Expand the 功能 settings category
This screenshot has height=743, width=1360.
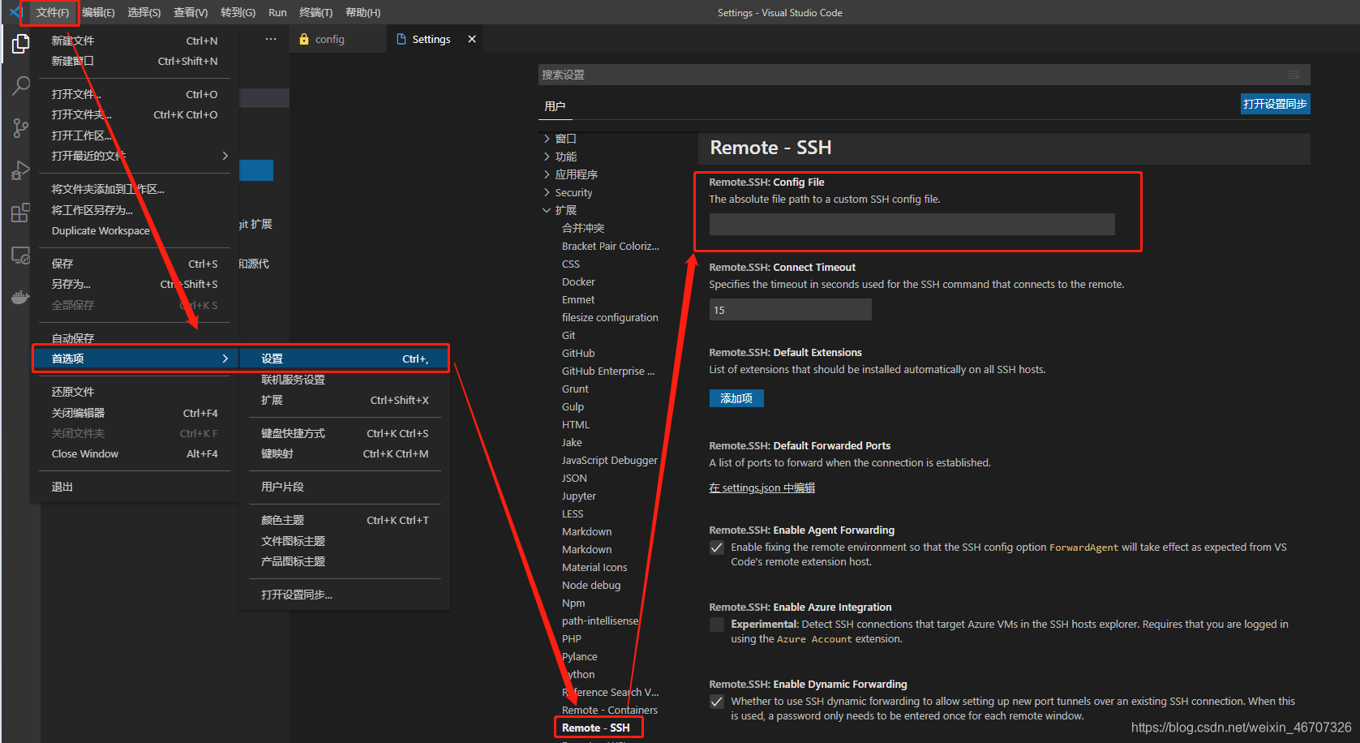[547, 157]
